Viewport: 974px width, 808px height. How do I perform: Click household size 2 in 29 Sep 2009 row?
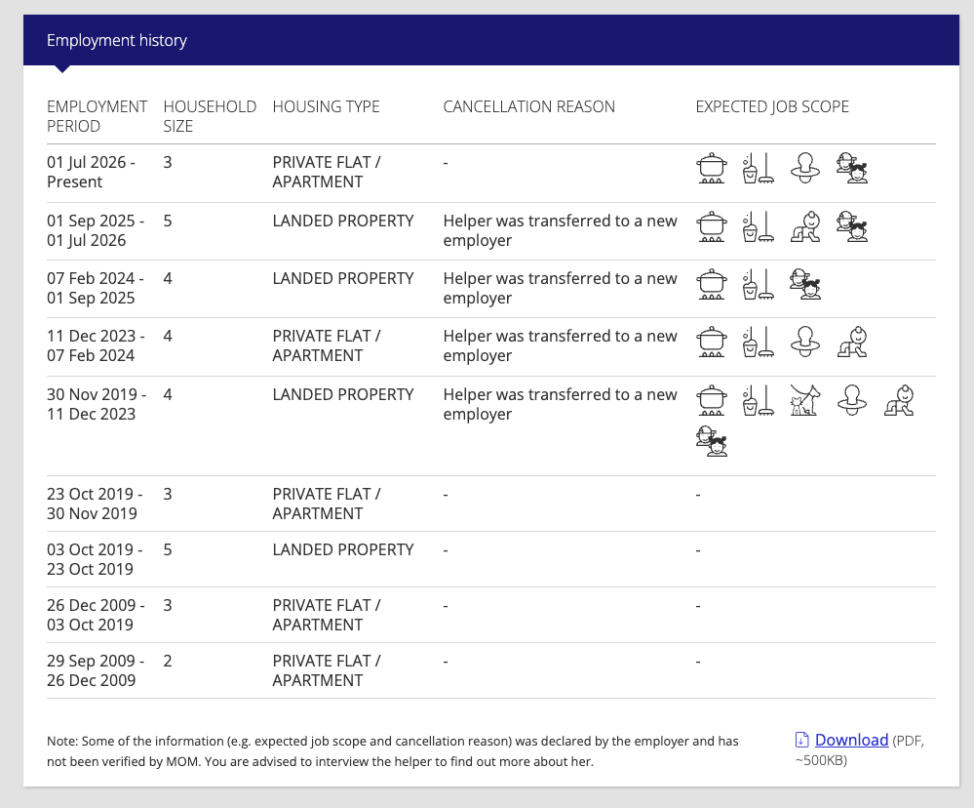click(x=168, y=661)
